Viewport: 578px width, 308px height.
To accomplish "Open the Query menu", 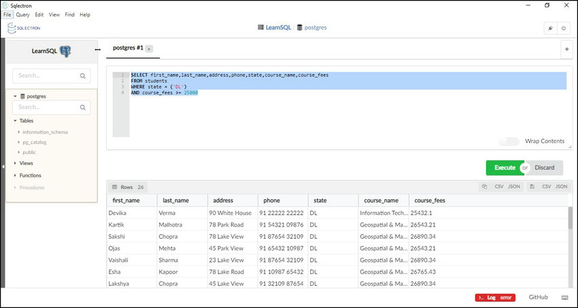I will [22, 15].
